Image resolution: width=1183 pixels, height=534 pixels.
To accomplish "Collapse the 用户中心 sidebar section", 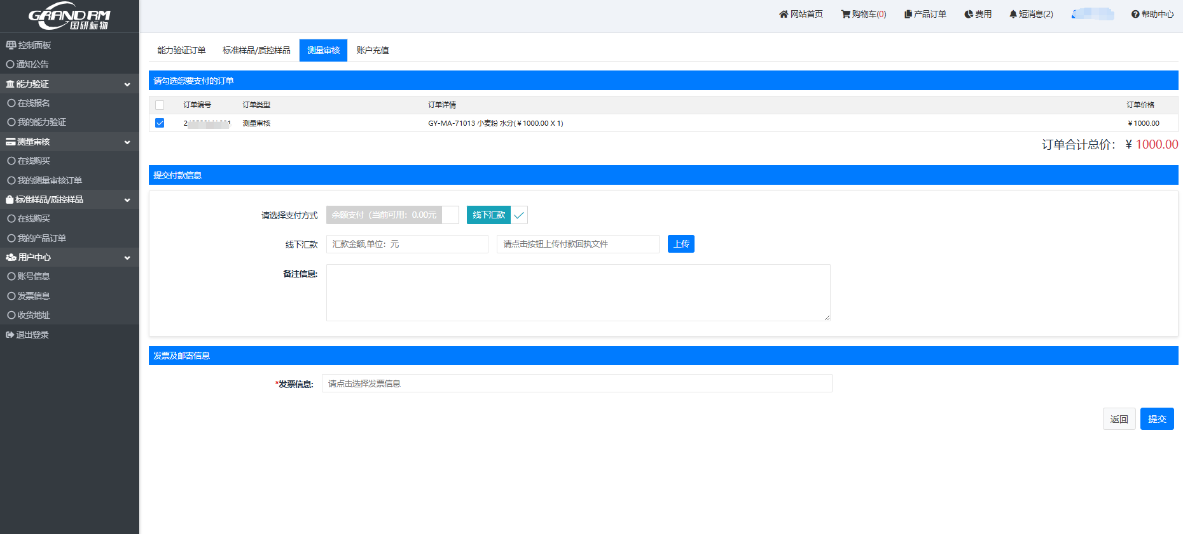I will (127, 258).
